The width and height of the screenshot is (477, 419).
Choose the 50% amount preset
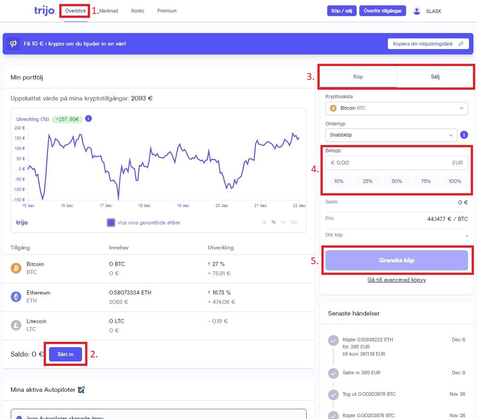tap(396, 181)
